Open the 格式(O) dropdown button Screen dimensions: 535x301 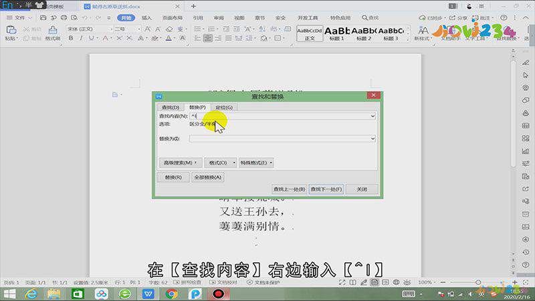[221, 163]
